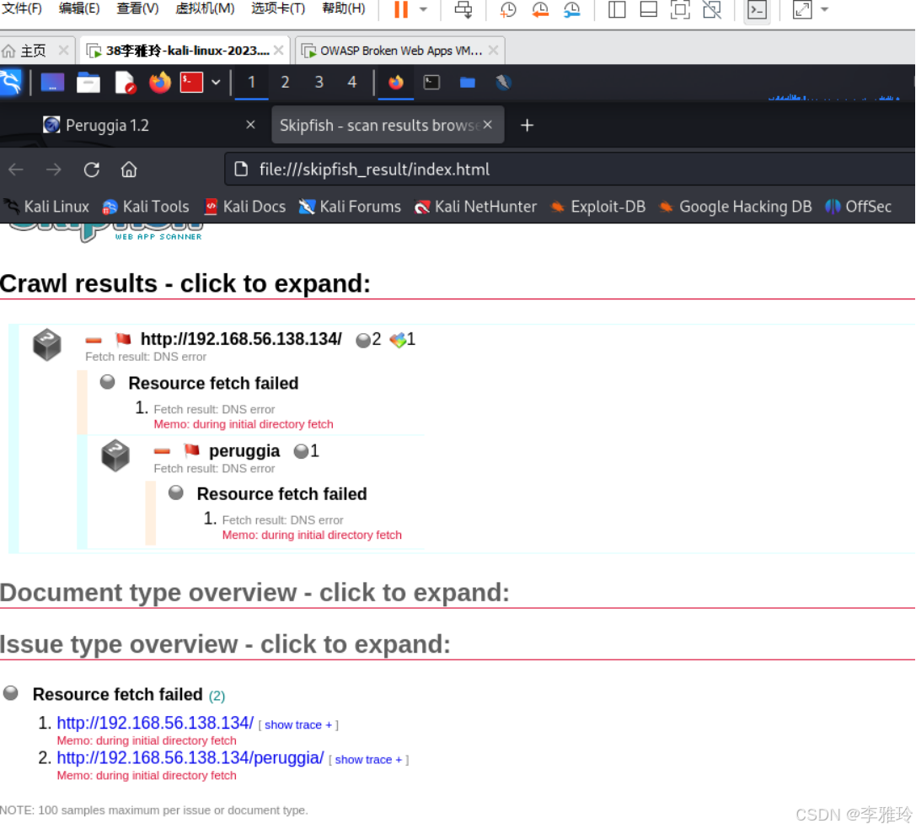Open the Google Hacking DB bookmark
Image resolution: width=916 pixels, height=829 pixels.
[x=736, y=207]
